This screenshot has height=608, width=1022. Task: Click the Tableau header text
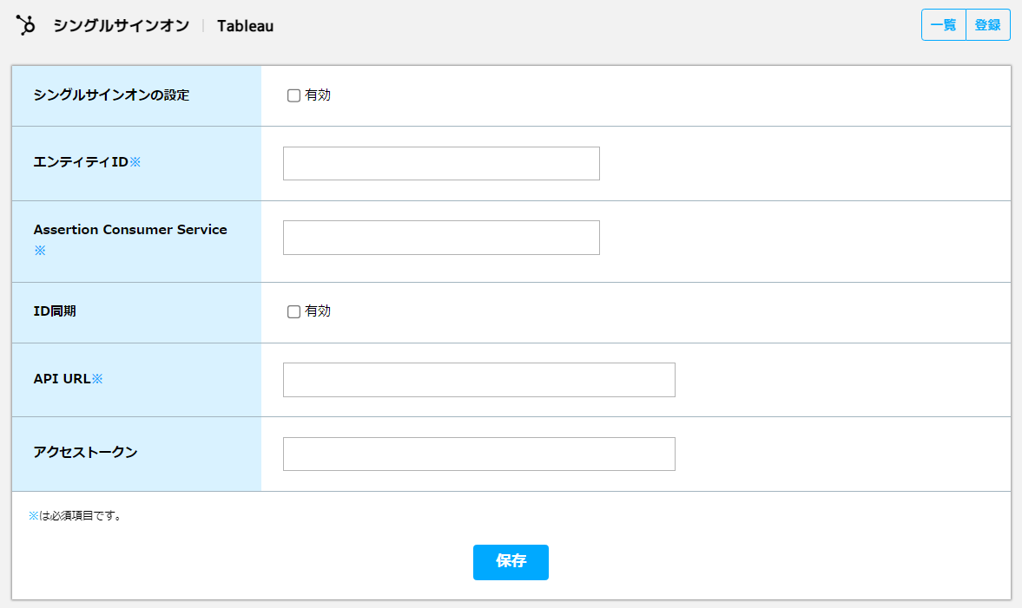point(245,26)
